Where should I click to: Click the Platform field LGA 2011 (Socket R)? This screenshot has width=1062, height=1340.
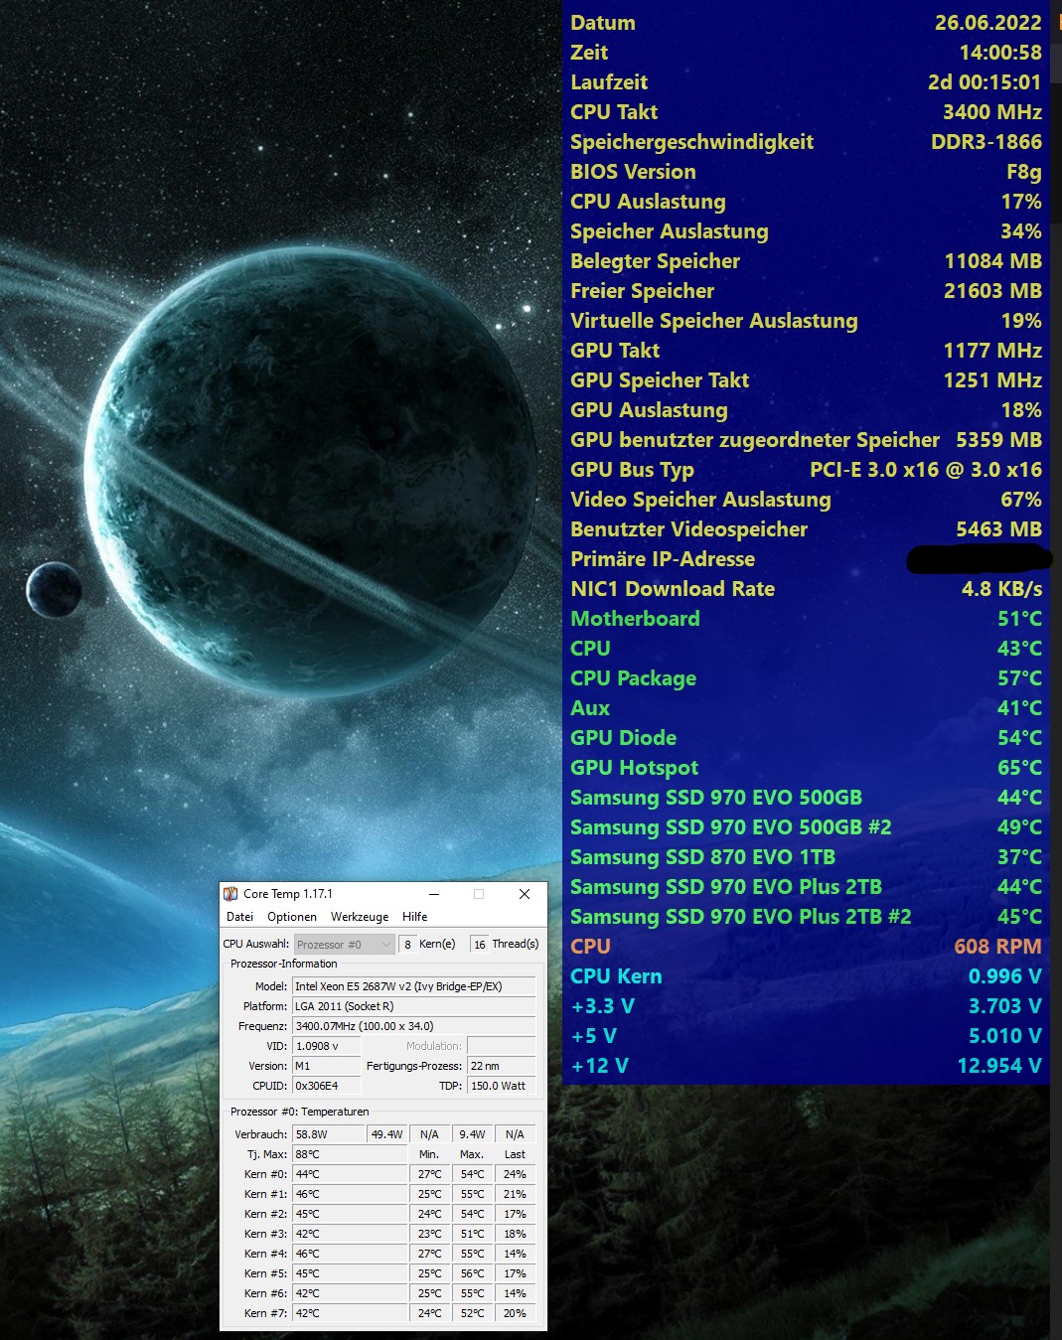click(414, 1006)
